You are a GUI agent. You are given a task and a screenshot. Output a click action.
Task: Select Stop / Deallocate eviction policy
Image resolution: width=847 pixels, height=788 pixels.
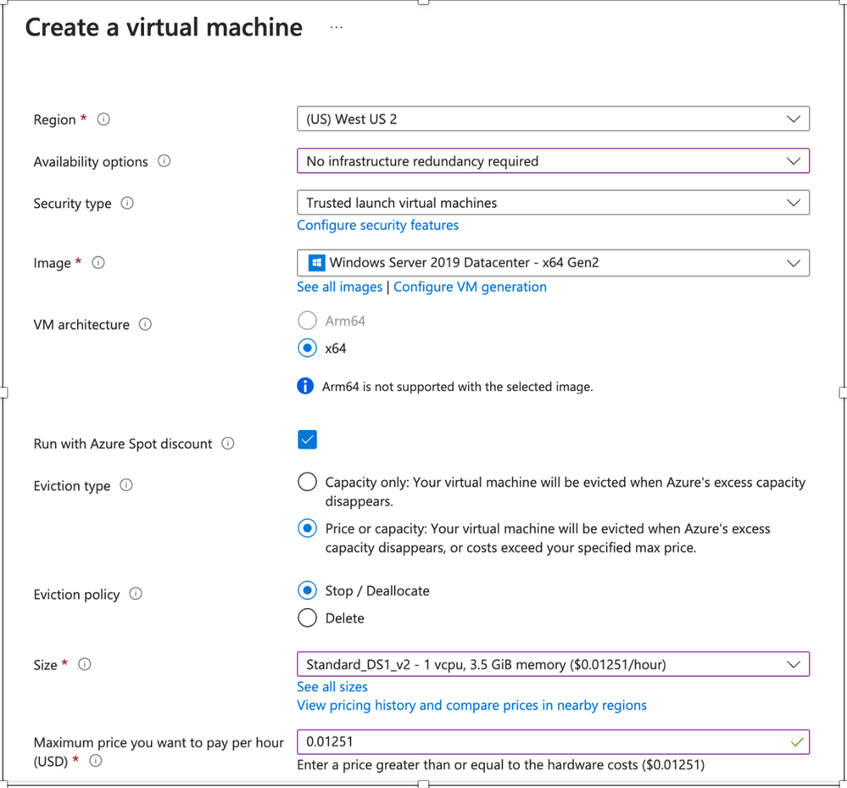pyautogui.click(x=308, y=590)
